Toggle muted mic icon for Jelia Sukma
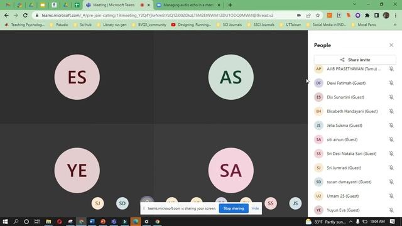402x226 pixels. pos(391,126)
